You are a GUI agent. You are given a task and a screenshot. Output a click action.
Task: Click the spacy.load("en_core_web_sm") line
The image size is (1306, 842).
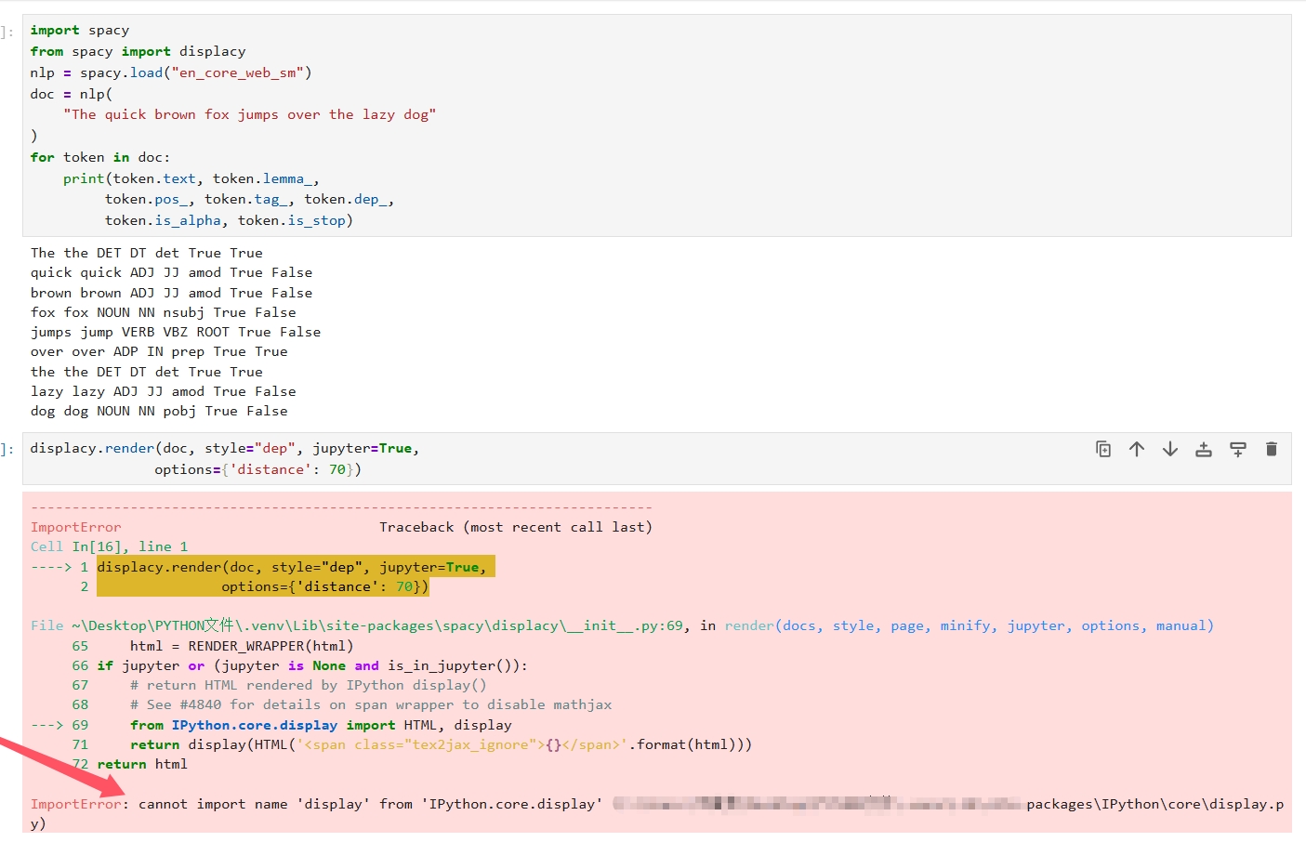(x=171, y=72)
